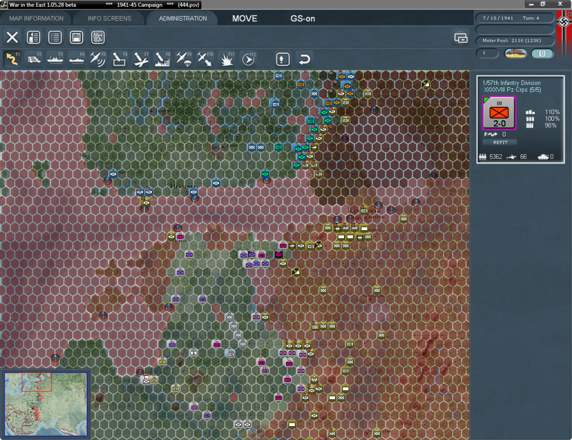Toggle the REFIT button for 1/57th Infantry
Viewport: 572px width, 440px height.
click(x=500, y=143)
